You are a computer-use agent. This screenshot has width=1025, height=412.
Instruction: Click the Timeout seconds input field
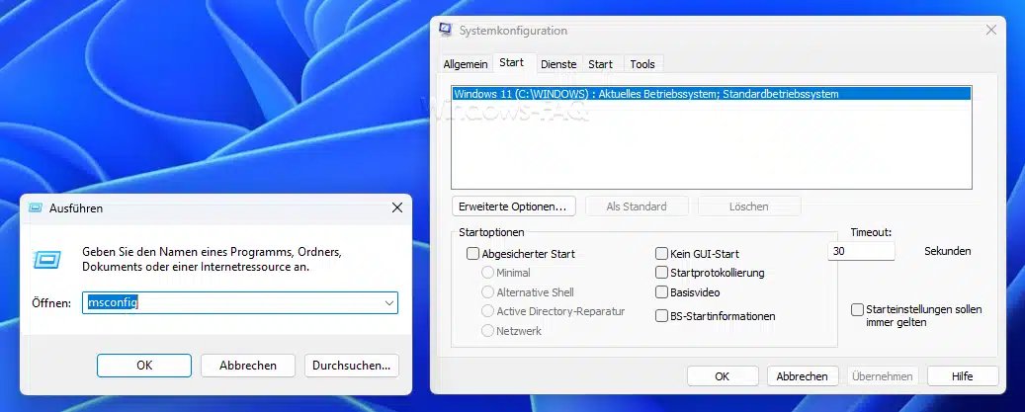pyautogui.click(x=861, y=251)
